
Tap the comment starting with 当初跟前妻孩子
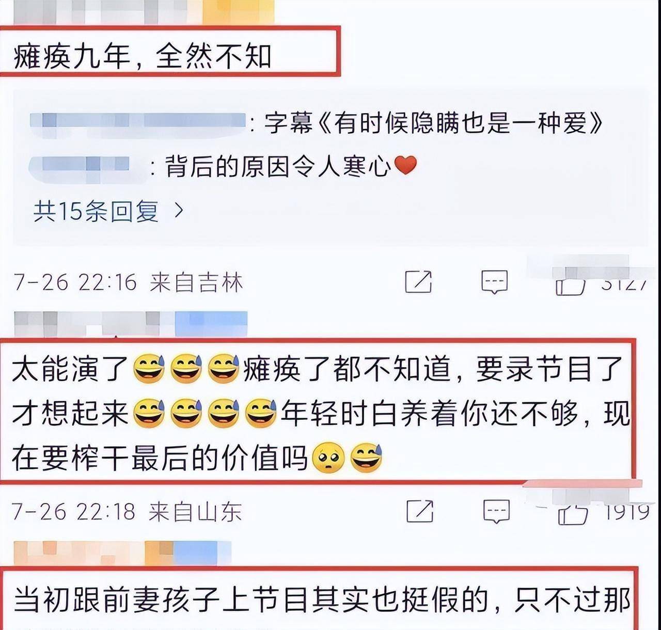pyautogui.click(x=321, y=600)
